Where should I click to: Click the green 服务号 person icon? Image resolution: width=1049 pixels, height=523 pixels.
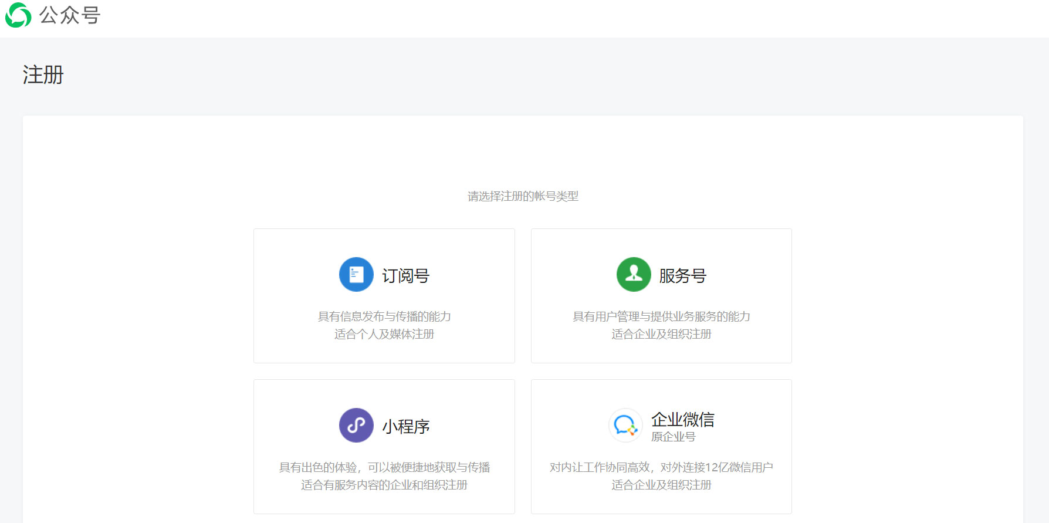point(634,274)
